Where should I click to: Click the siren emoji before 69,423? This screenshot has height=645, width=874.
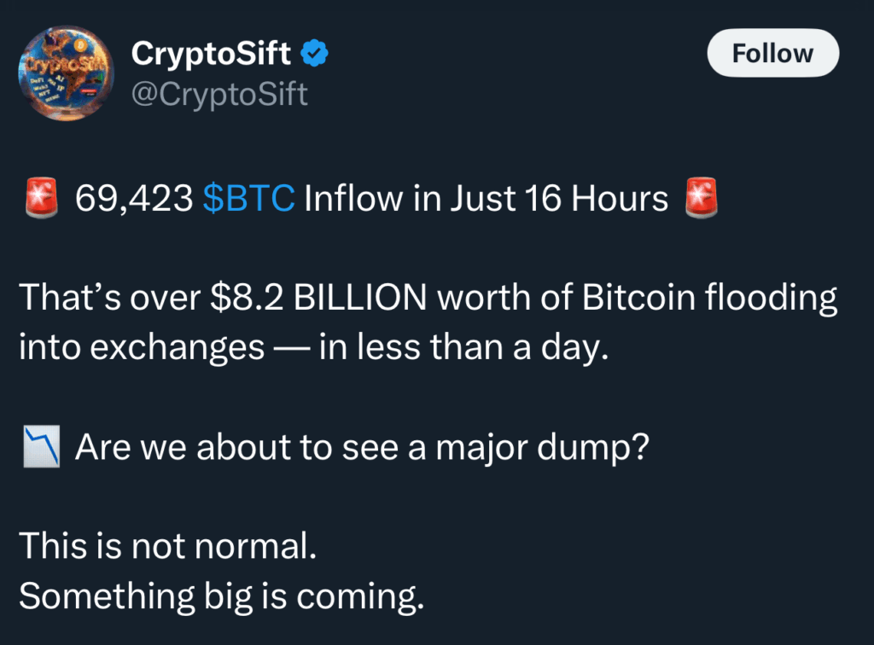pos(41,198)
